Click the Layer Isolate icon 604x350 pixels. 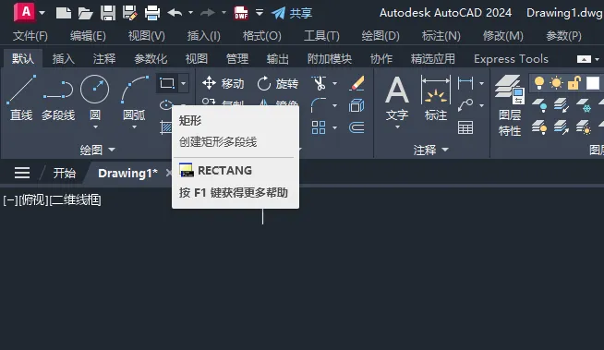pos(562,105)
